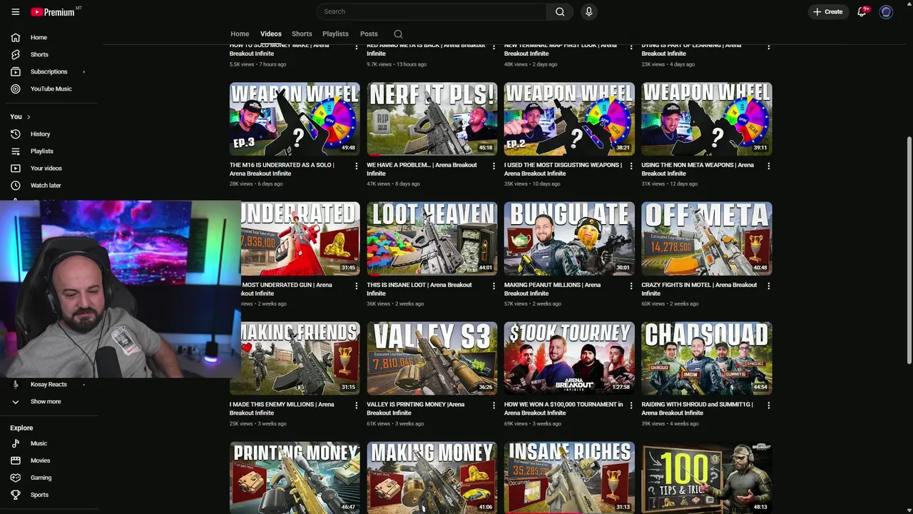Play the OFF META thumbnail

[707, 238]
